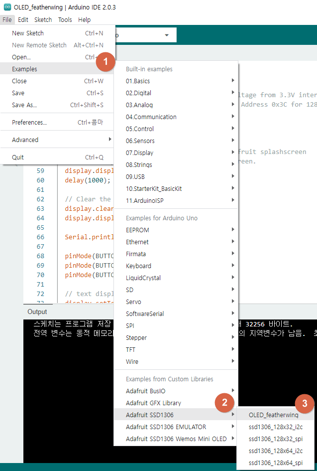This screenshot has width=317, height=471.
Task: Expand 07.Display examples submenu
Action: [176, 153]
